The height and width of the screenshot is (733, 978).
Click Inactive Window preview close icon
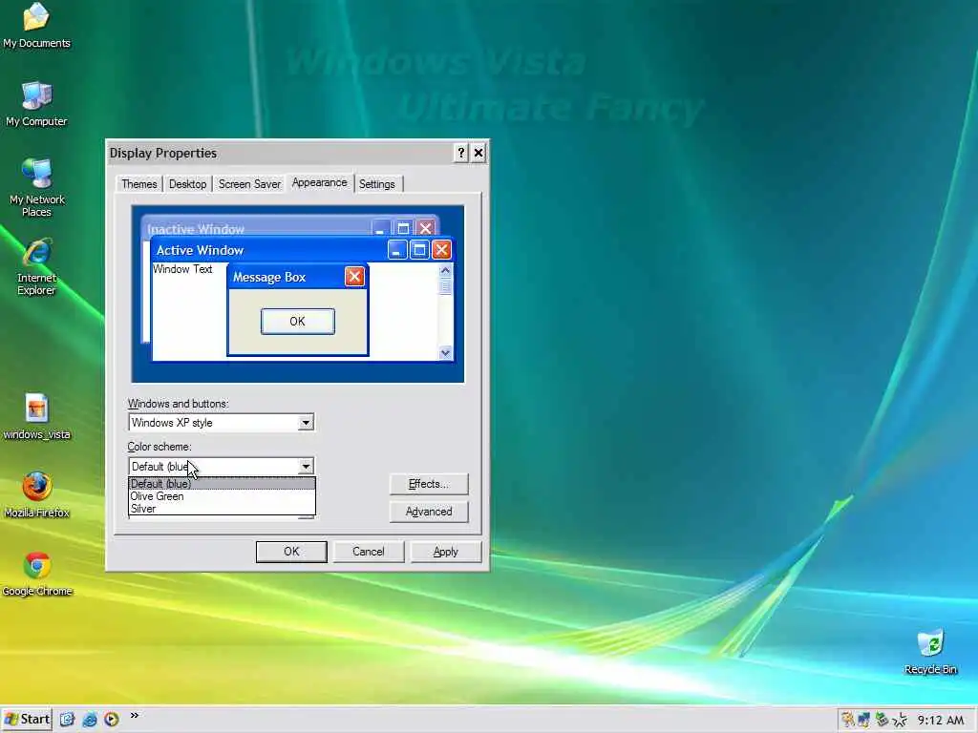[x=426, y=228]
